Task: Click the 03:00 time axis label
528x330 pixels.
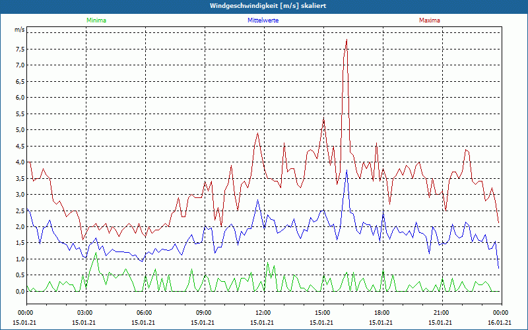Action: (86, 312)
